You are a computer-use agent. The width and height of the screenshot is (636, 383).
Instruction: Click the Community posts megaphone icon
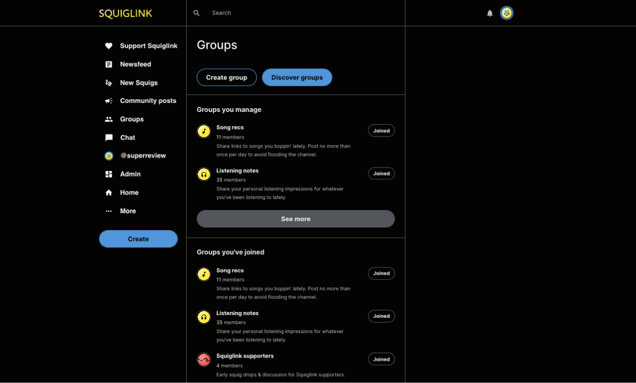tap(109, 101)
